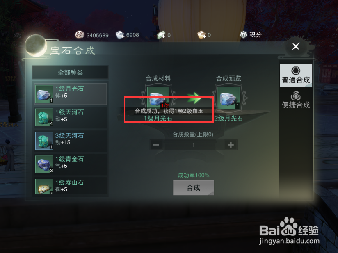Click the 合成预览 result gem slot

point(228,98)
